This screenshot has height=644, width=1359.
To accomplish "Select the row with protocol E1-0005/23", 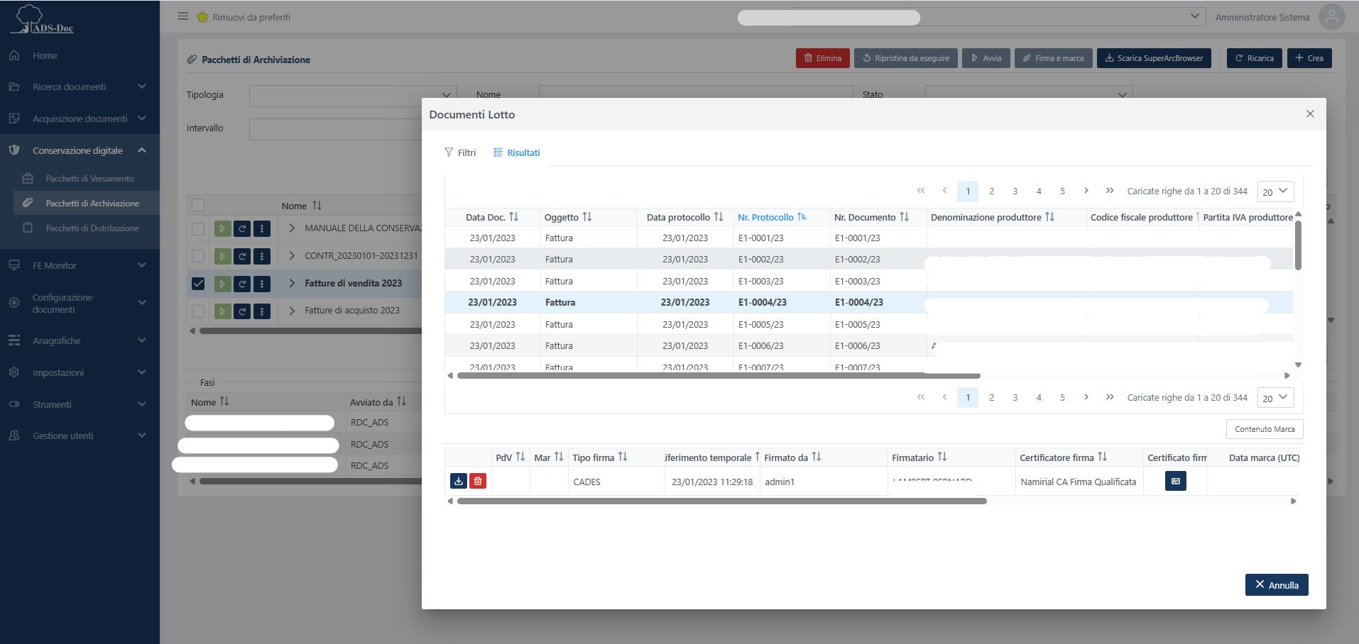I will pos(760,325).
